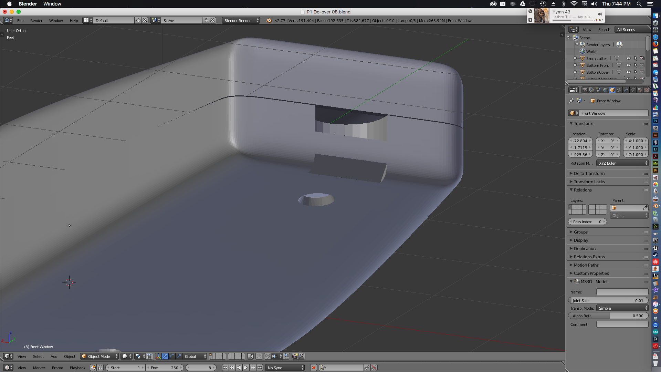Open the Help menu
Image resolution: width=661 pixels, height=372 pixels.
coord(74,21)
